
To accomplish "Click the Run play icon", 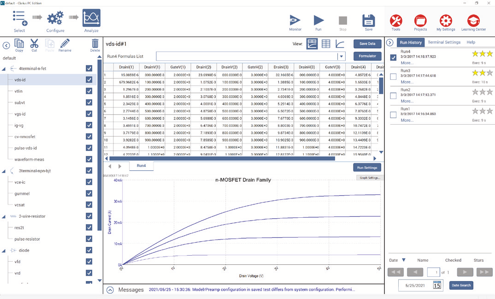I will [x=319, y=20].
